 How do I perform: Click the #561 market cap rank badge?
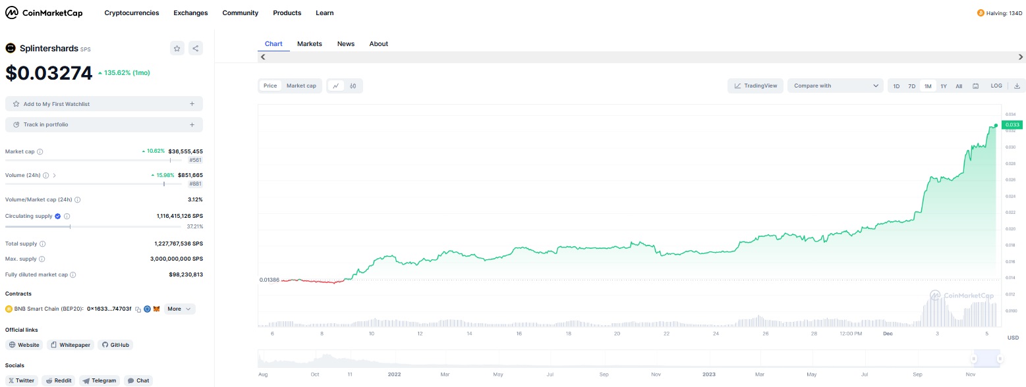coord(196,160)
